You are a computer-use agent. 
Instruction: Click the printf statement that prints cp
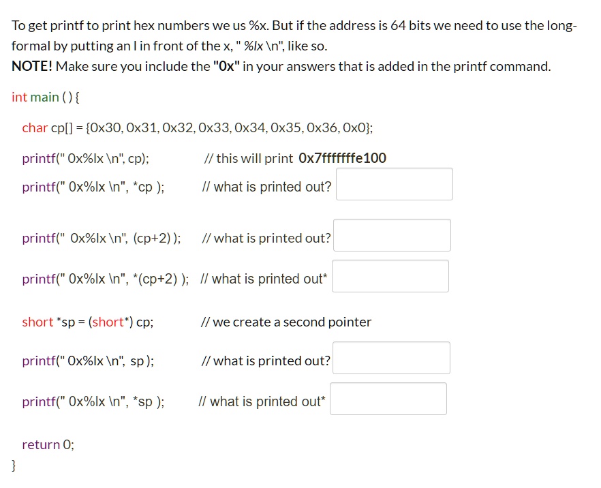pos(85,158)
